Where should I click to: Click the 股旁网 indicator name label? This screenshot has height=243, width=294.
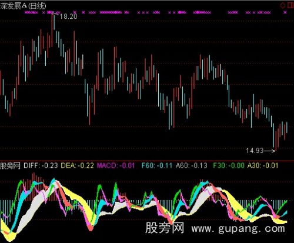10,166
